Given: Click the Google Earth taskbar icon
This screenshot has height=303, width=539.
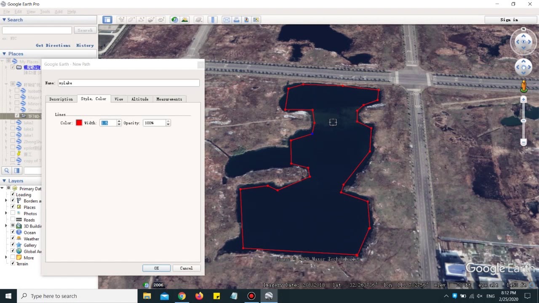Looking at the screenshot, I should 269,296.
